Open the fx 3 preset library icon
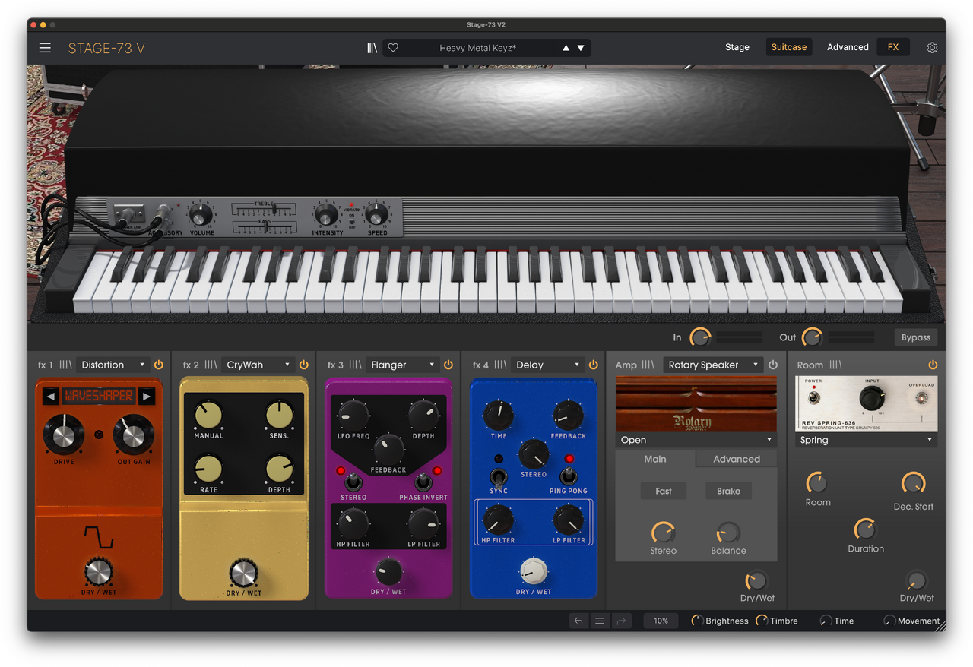 (x=355, y=365)
